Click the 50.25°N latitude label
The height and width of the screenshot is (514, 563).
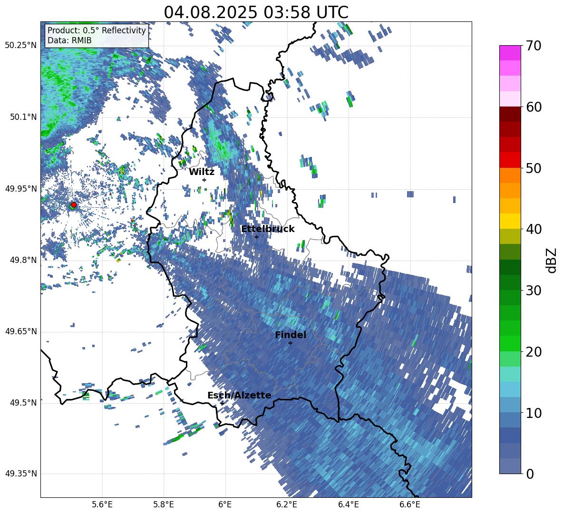coord(21,46)
